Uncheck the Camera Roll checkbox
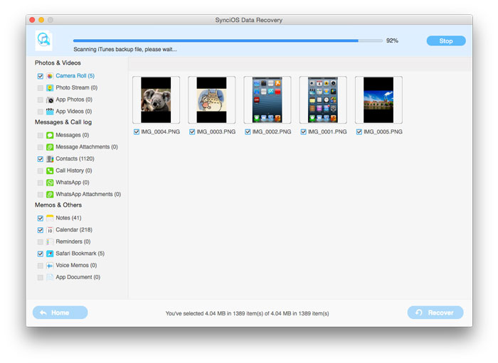This screenshot has width=498, height=363. click(x=41, y=76)
